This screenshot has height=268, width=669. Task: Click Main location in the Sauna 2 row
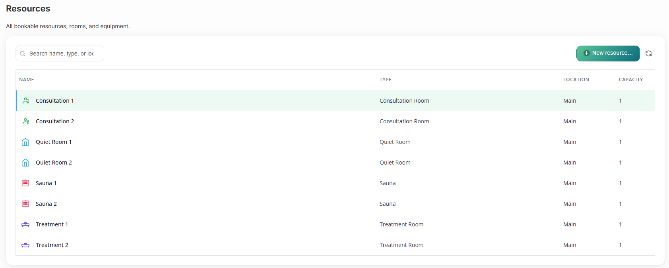tap(570, 204)
